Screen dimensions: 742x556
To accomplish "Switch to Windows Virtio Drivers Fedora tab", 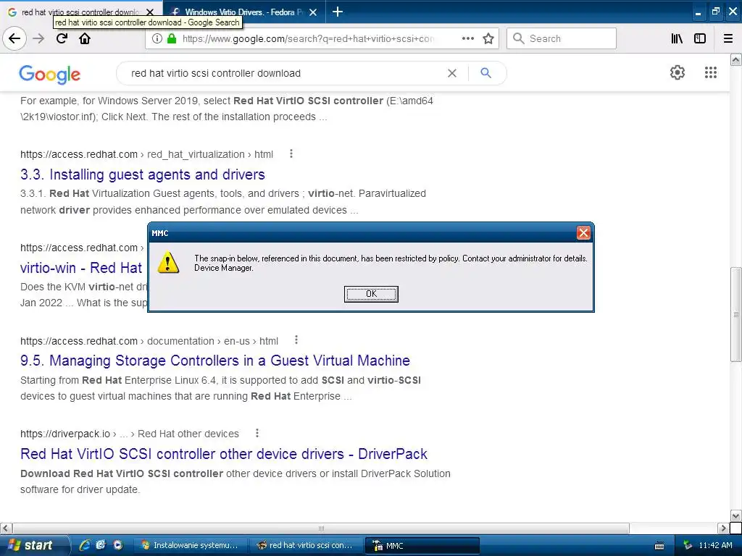I will [x=243, y=12].
